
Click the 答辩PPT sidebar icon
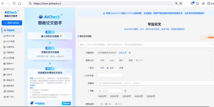[x=4, y=64]
